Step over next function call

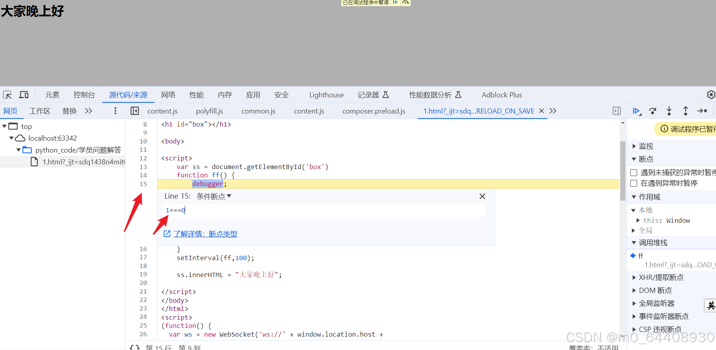653,111
